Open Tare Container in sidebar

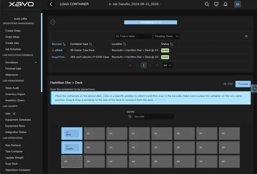coord(14,152)
